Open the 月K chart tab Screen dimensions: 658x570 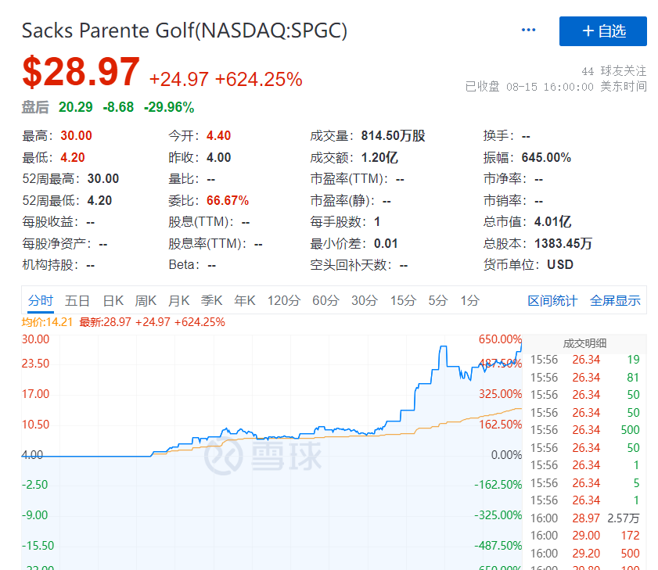(x=178, y=300)
